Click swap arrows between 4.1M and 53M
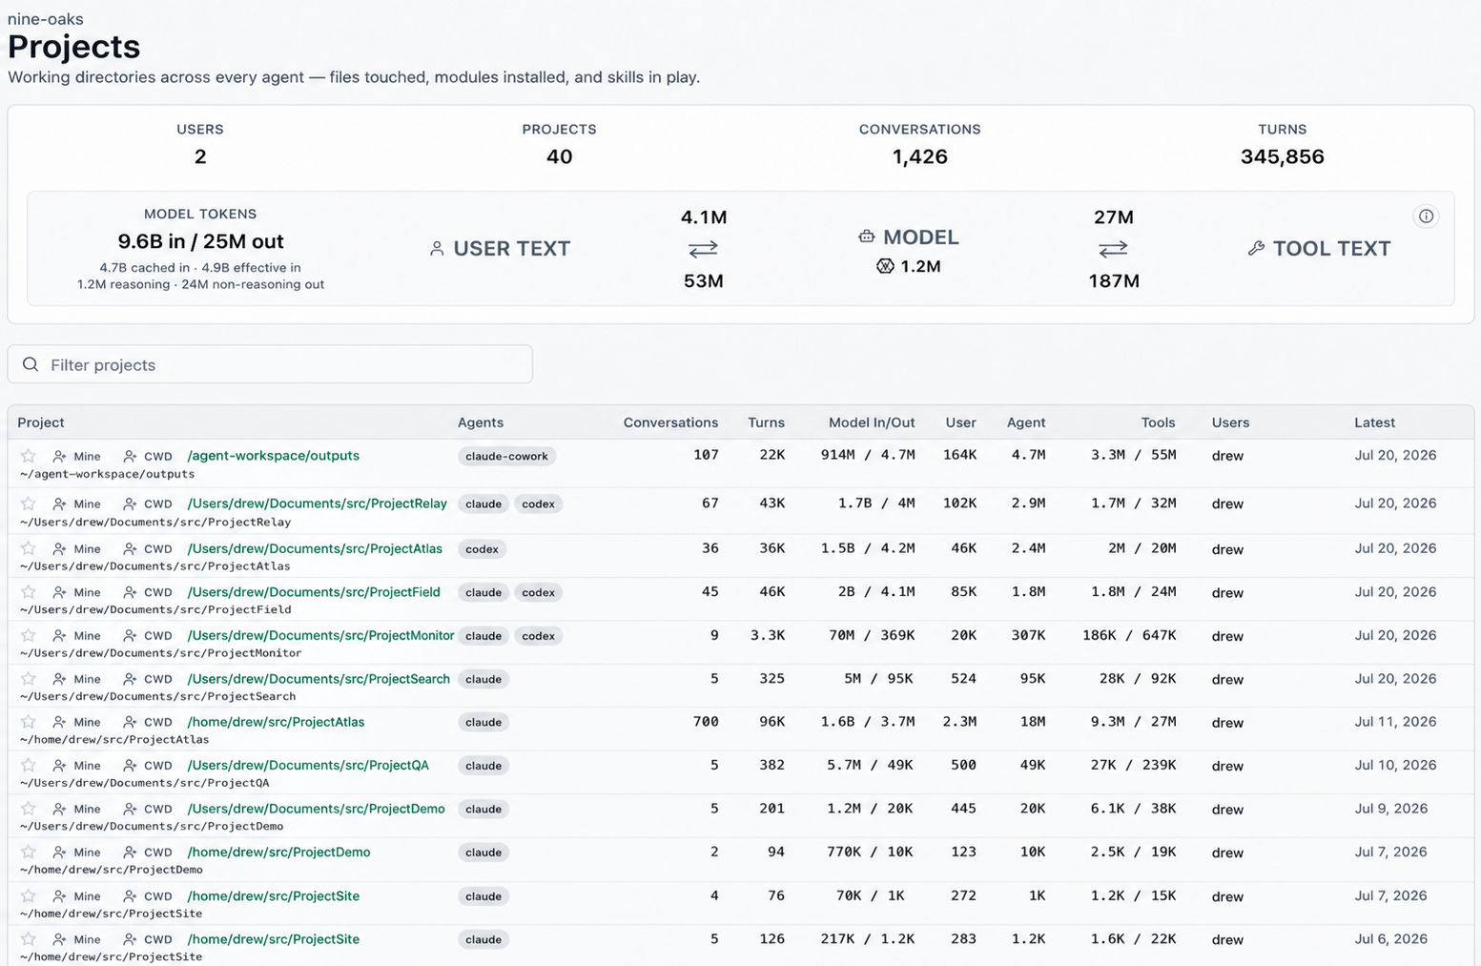The width and height of the screenshot is (1481, 966). 703,249
